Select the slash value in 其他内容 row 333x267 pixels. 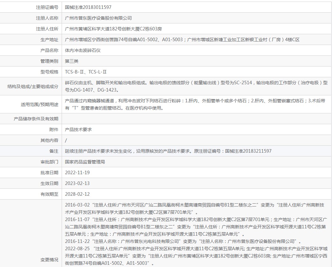tap(66, 141)
